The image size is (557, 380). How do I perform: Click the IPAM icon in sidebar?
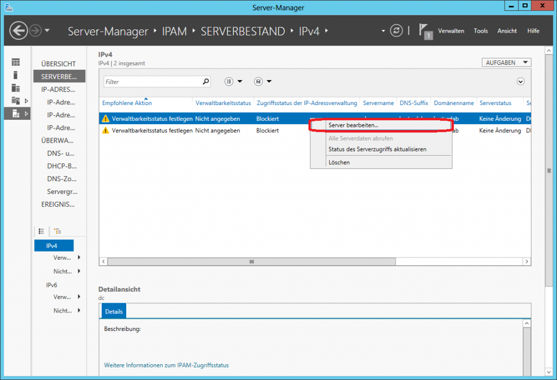(x=16, y=113)
